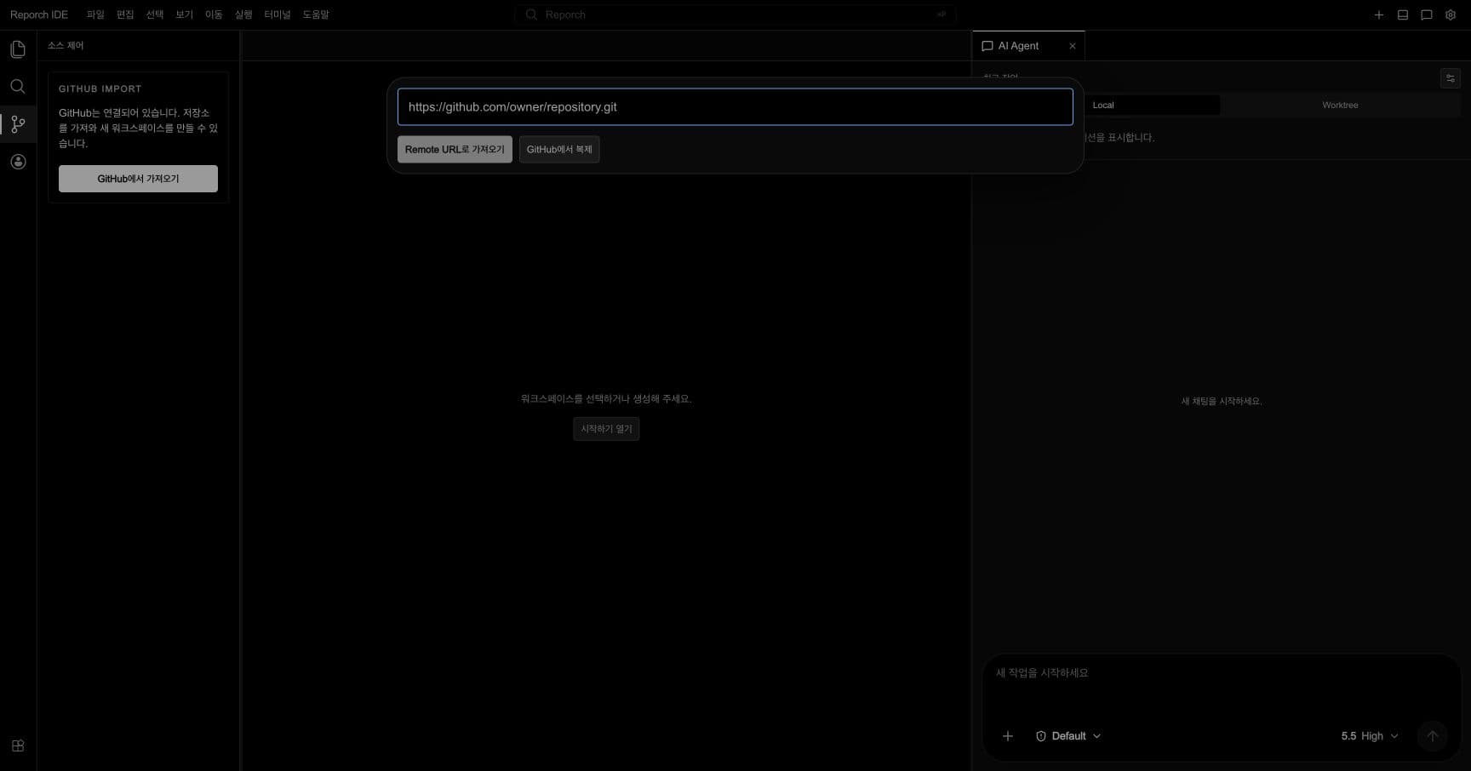Open the 보기 menu
1471x771 pixels.
click(x=185, y=14)
